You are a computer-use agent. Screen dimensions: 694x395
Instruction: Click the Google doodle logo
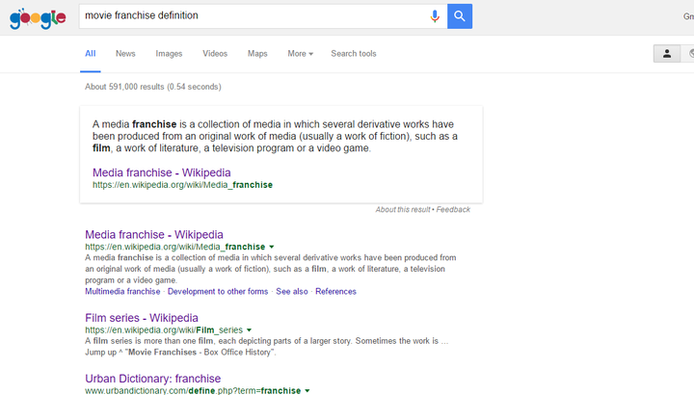pos(38,18)
